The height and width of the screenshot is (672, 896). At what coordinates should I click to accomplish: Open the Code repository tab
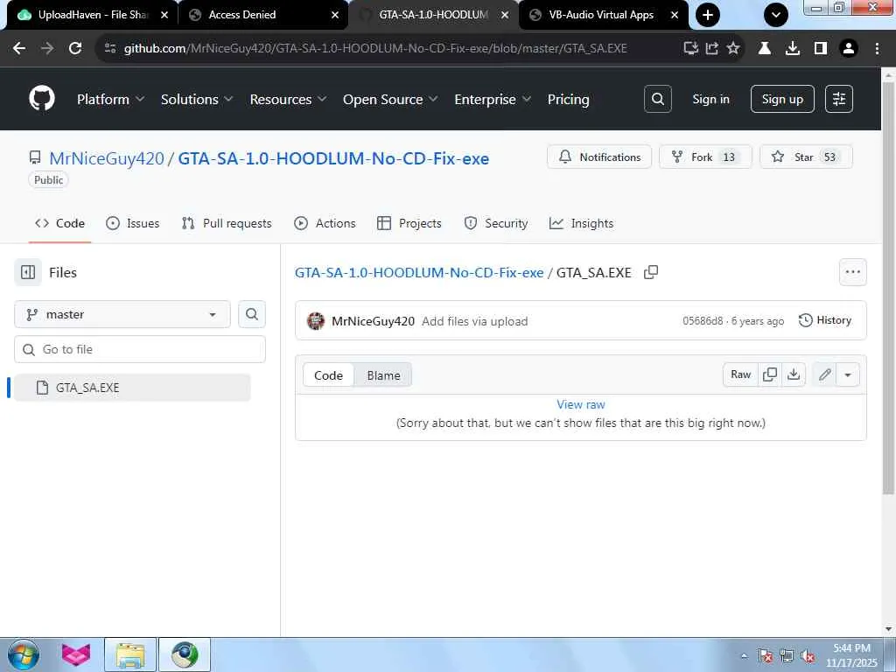coord(60,223)
